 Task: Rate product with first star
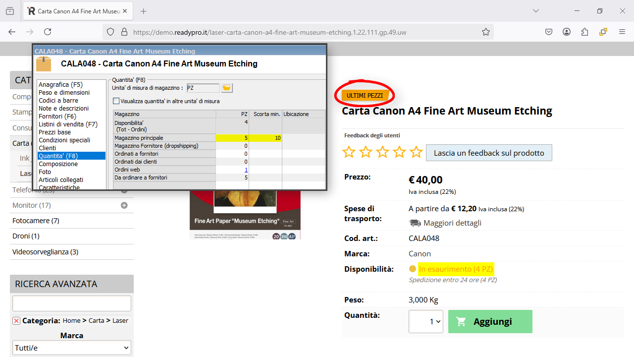pyautogui.click(x=349, y=152)
